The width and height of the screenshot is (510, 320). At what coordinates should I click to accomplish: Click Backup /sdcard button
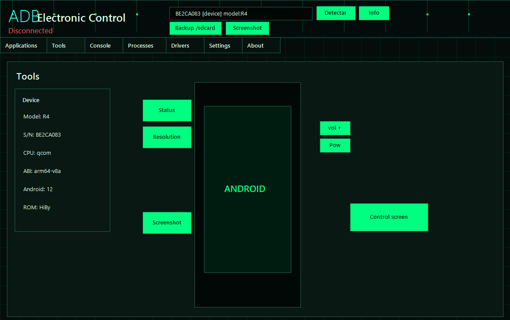[x=195, y=28]
